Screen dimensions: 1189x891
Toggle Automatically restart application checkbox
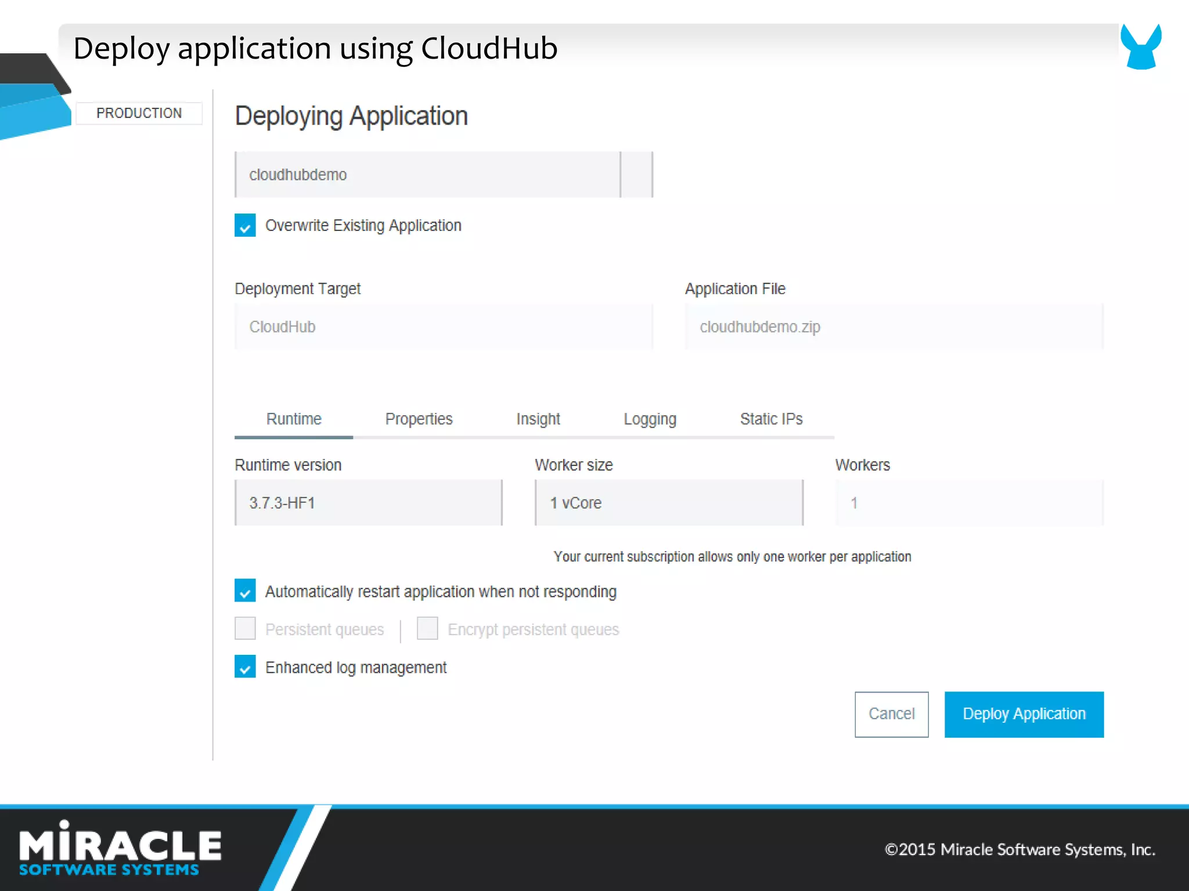coord(245,591)
